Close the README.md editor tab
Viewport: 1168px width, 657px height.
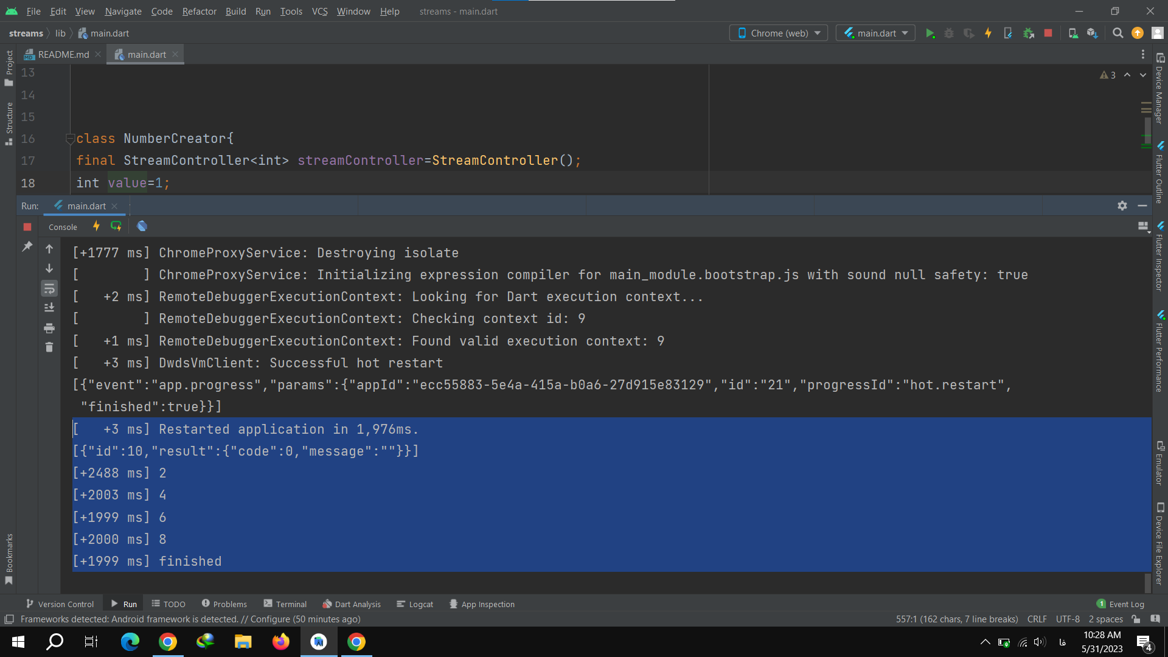[x=98, y=54]
